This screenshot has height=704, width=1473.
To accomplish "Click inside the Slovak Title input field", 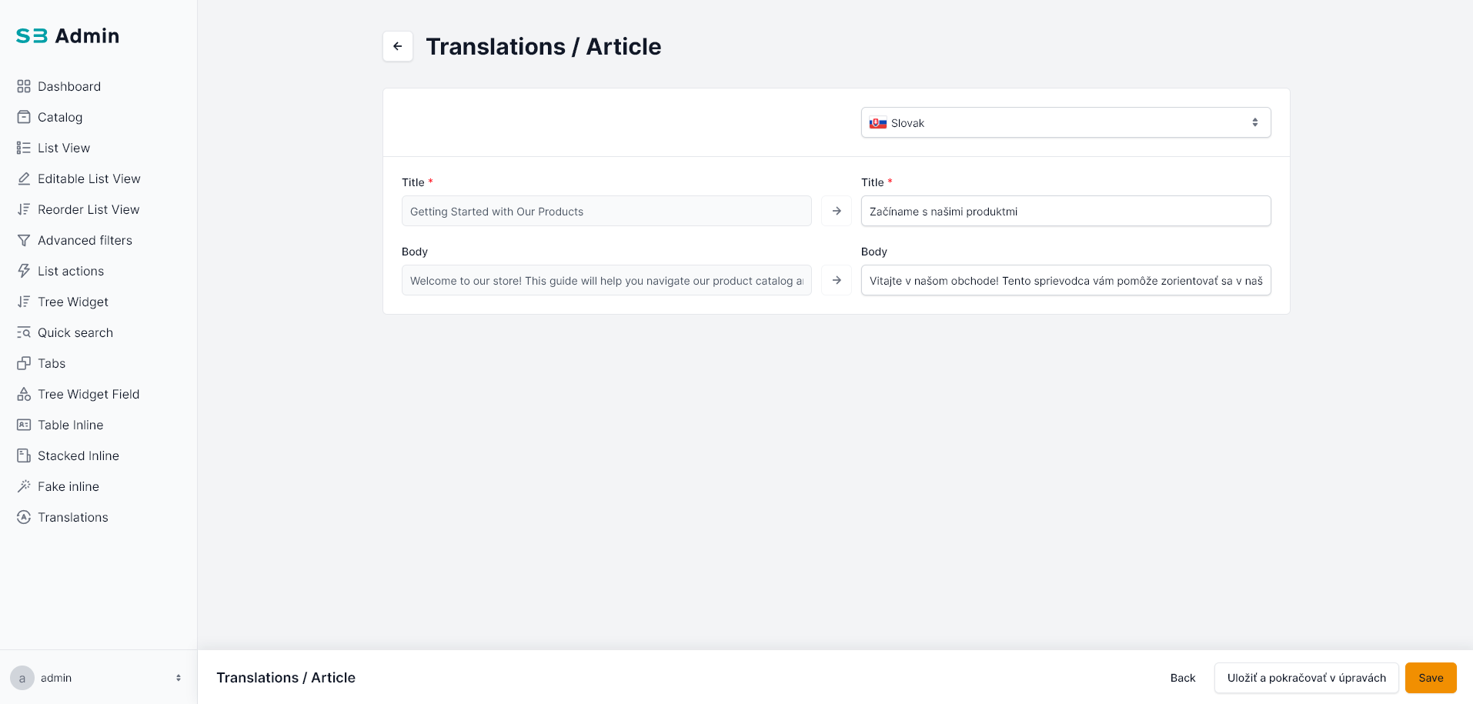I will coord(1065,211).
